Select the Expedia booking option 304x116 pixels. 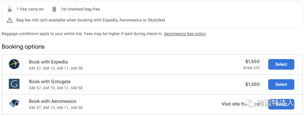(281, 64)
